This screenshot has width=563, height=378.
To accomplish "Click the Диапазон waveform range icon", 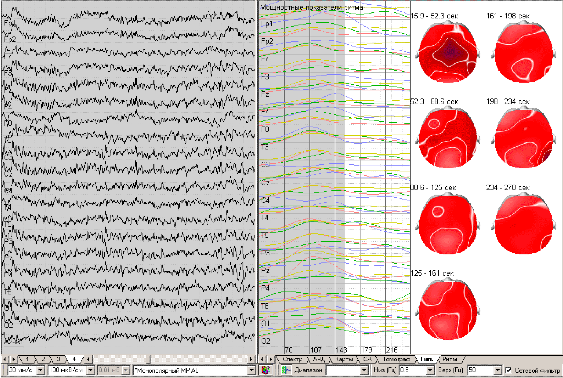I will pyautogui.click(x=286, y=370).
